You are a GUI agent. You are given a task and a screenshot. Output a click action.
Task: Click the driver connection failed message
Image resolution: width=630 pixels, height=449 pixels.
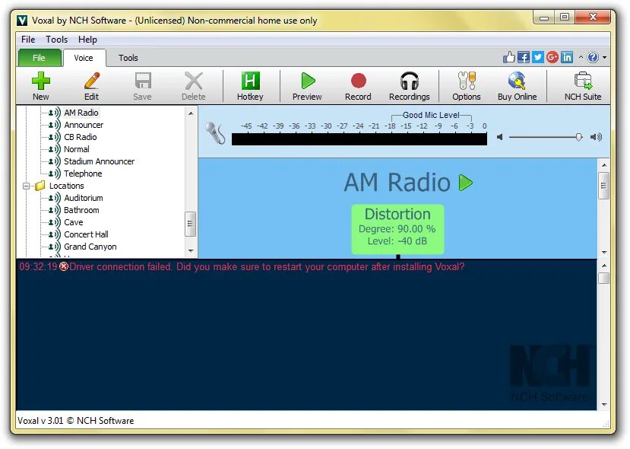[267, 267]
